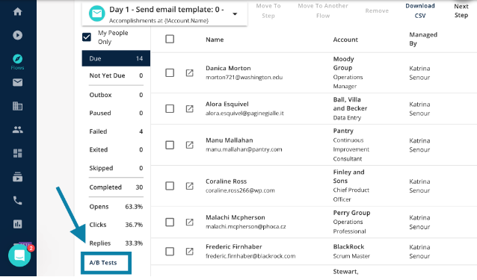Click the Next Step button
The image size is (477, 280).
(461, 10)
